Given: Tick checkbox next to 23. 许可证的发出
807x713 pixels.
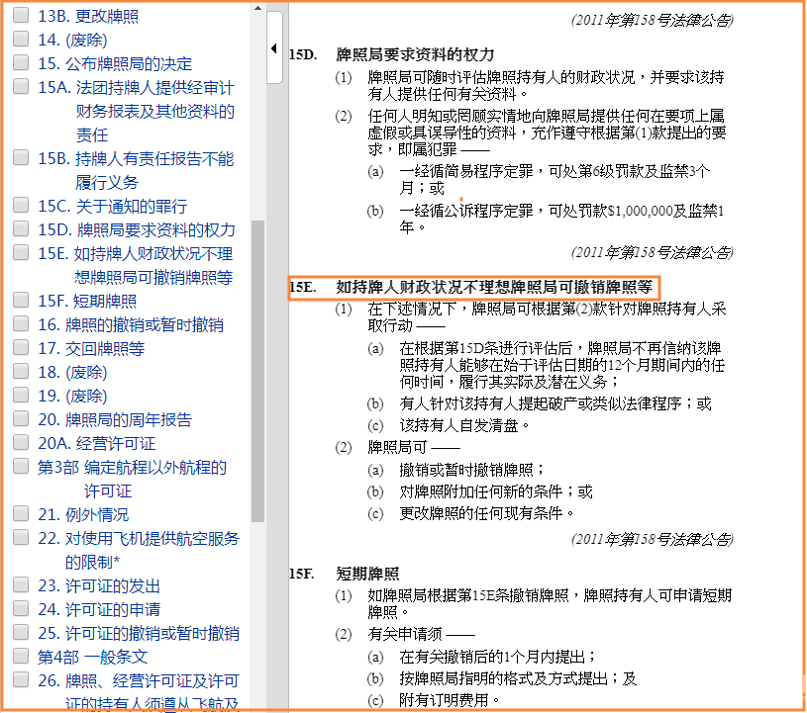Looking at the screenshot, I should pyautogui.click(x=21, y=584).
